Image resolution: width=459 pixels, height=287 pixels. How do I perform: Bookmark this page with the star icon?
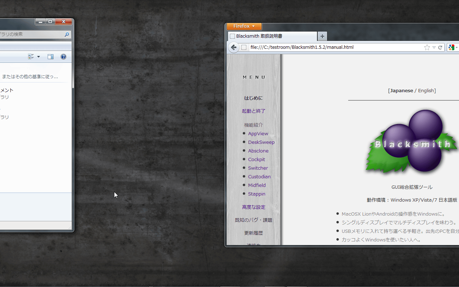[427, 47]
